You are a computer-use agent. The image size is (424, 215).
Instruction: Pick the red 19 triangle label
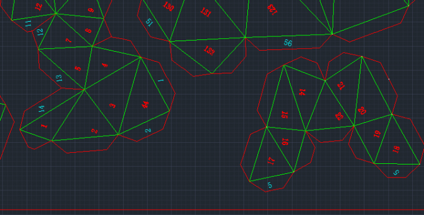pyautogui.click(x=377, y=134)
